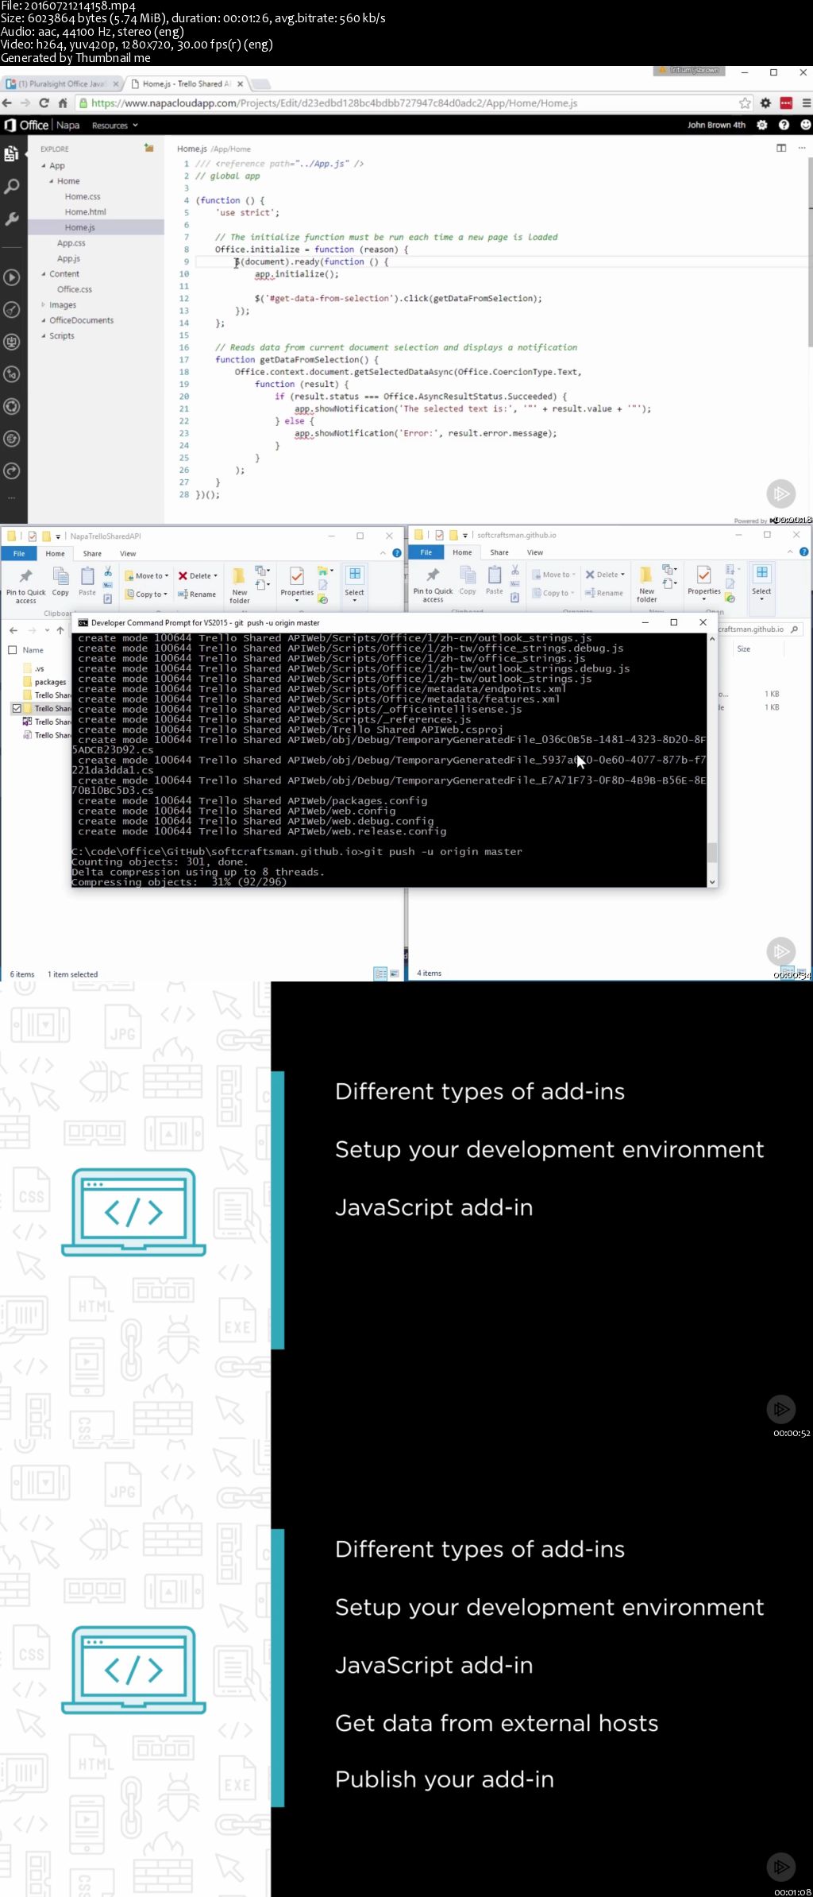Expand the Images folder in Explore tree
Viewport: 813px width, 1897px height.
(x=44, y=304)
